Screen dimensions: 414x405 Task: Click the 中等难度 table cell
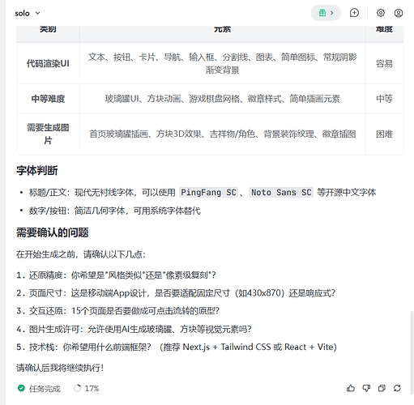coord(48,99)
